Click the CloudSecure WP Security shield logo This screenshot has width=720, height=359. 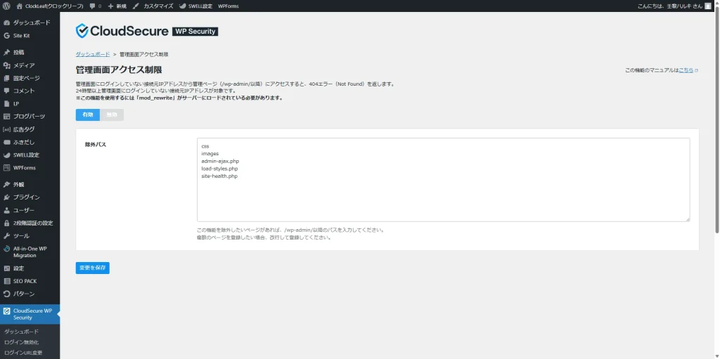tap(82, 31)
